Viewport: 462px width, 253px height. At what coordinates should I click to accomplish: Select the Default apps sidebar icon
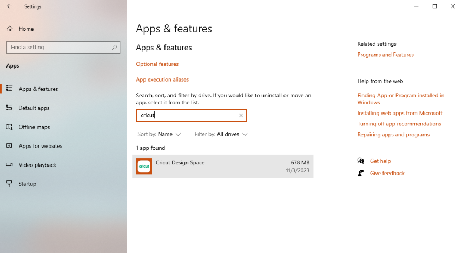point(9,108)
